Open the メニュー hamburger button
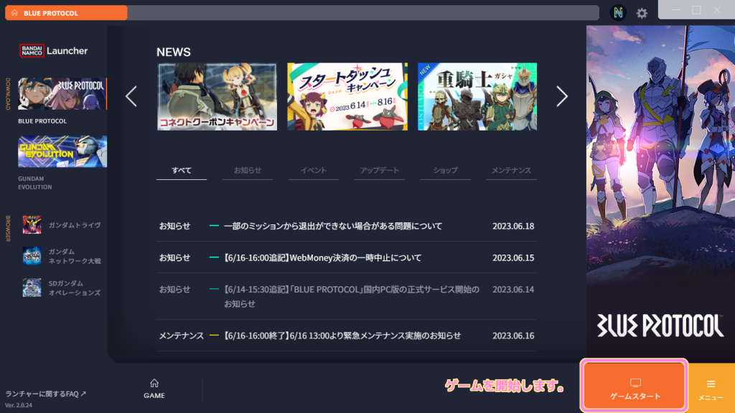This screenshot has height=413, width=735. point(711,389)
